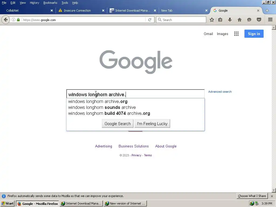The width and height of the screenshot is (276, 207).
Task: Show bookmarks list icon
Action: (220, 20)
